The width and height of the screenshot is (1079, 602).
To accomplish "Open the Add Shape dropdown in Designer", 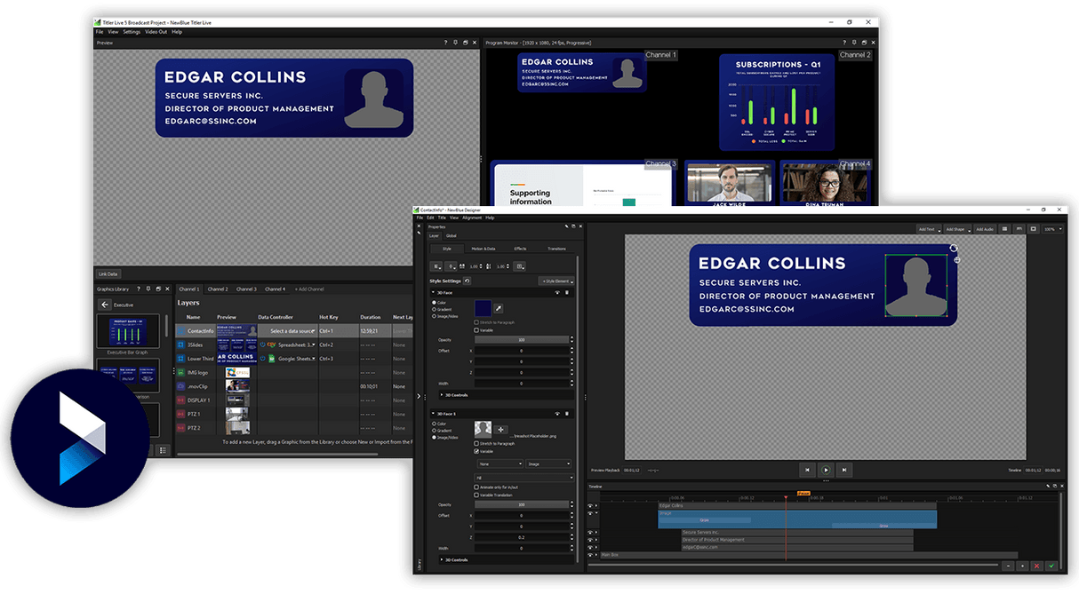I will click(956, 229).
